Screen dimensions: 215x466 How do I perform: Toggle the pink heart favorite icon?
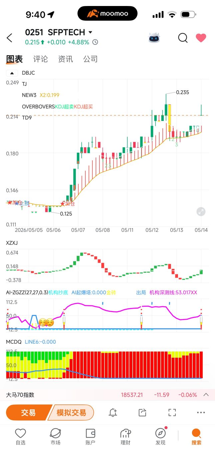tap(201, 38)
